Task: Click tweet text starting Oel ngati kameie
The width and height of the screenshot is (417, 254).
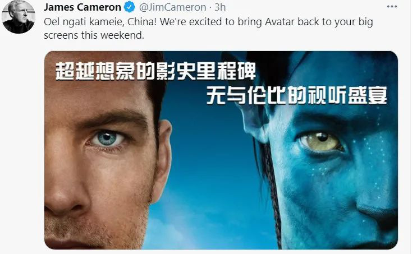Action: tap(209, 29)
